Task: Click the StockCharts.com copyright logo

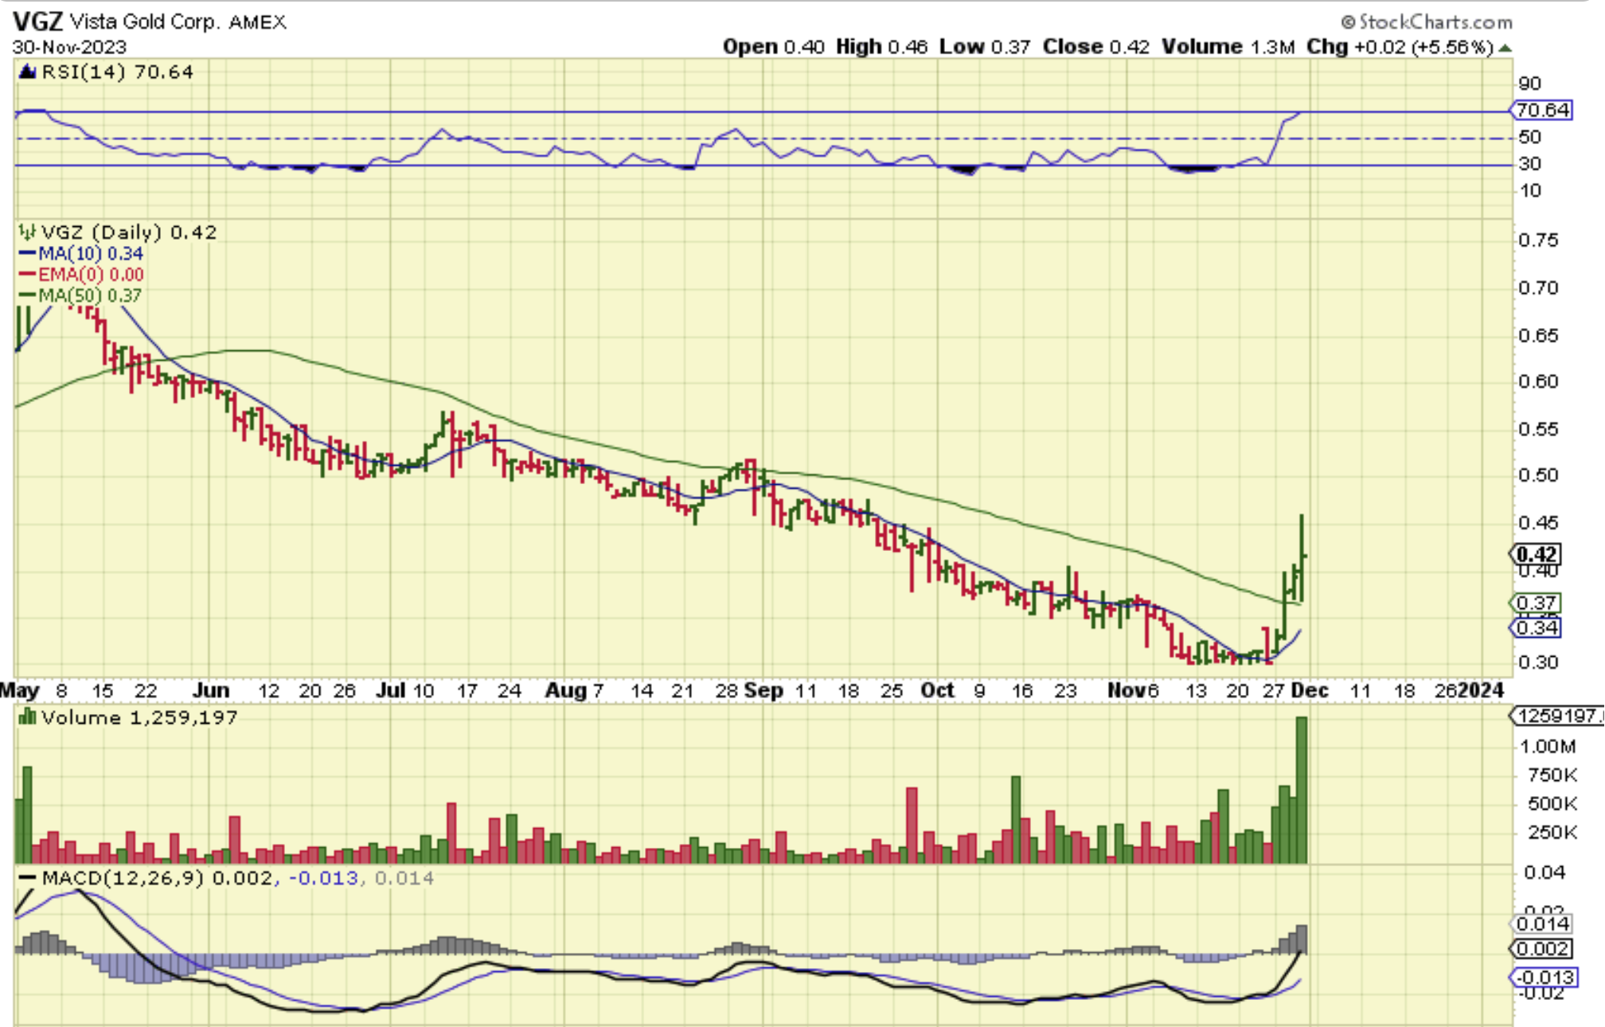Action: click(x=1427, y=21)
